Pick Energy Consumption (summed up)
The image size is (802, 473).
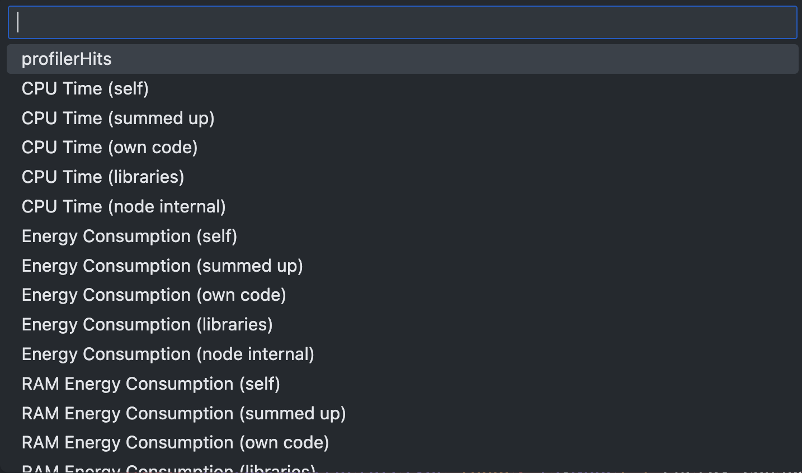click(x=162, y=266)
